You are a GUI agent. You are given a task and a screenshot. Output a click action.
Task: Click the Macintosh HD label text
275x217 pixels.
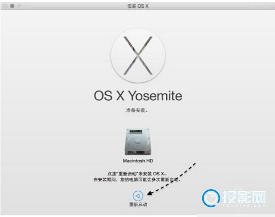[138, 161]
